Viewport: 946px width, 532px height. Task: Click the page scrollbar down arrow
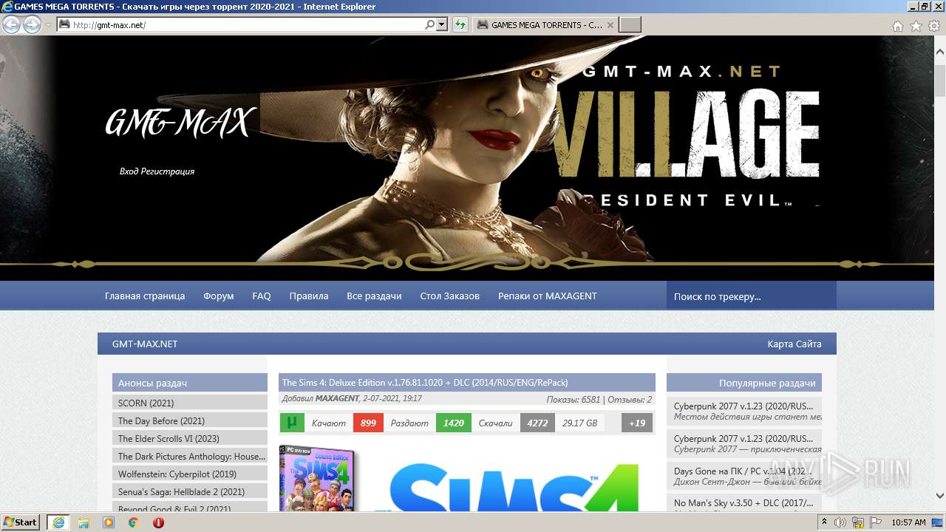point(939,496)
